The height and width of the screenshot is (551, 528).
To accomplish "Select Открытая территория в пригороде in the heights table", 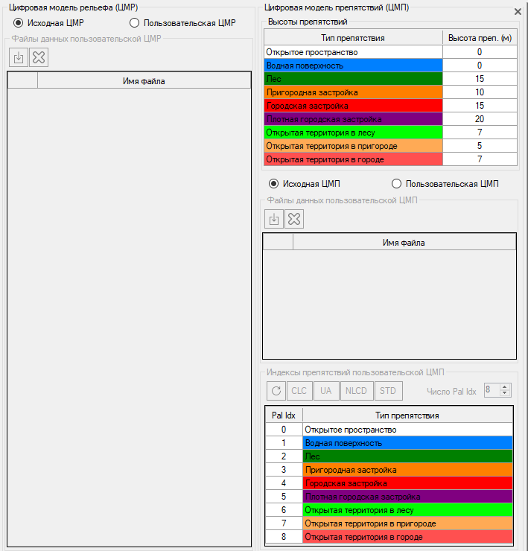I will 353,146.
